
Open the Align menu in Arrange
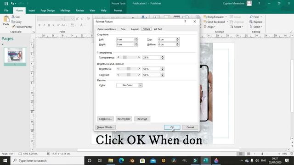[x=209, y=27]
